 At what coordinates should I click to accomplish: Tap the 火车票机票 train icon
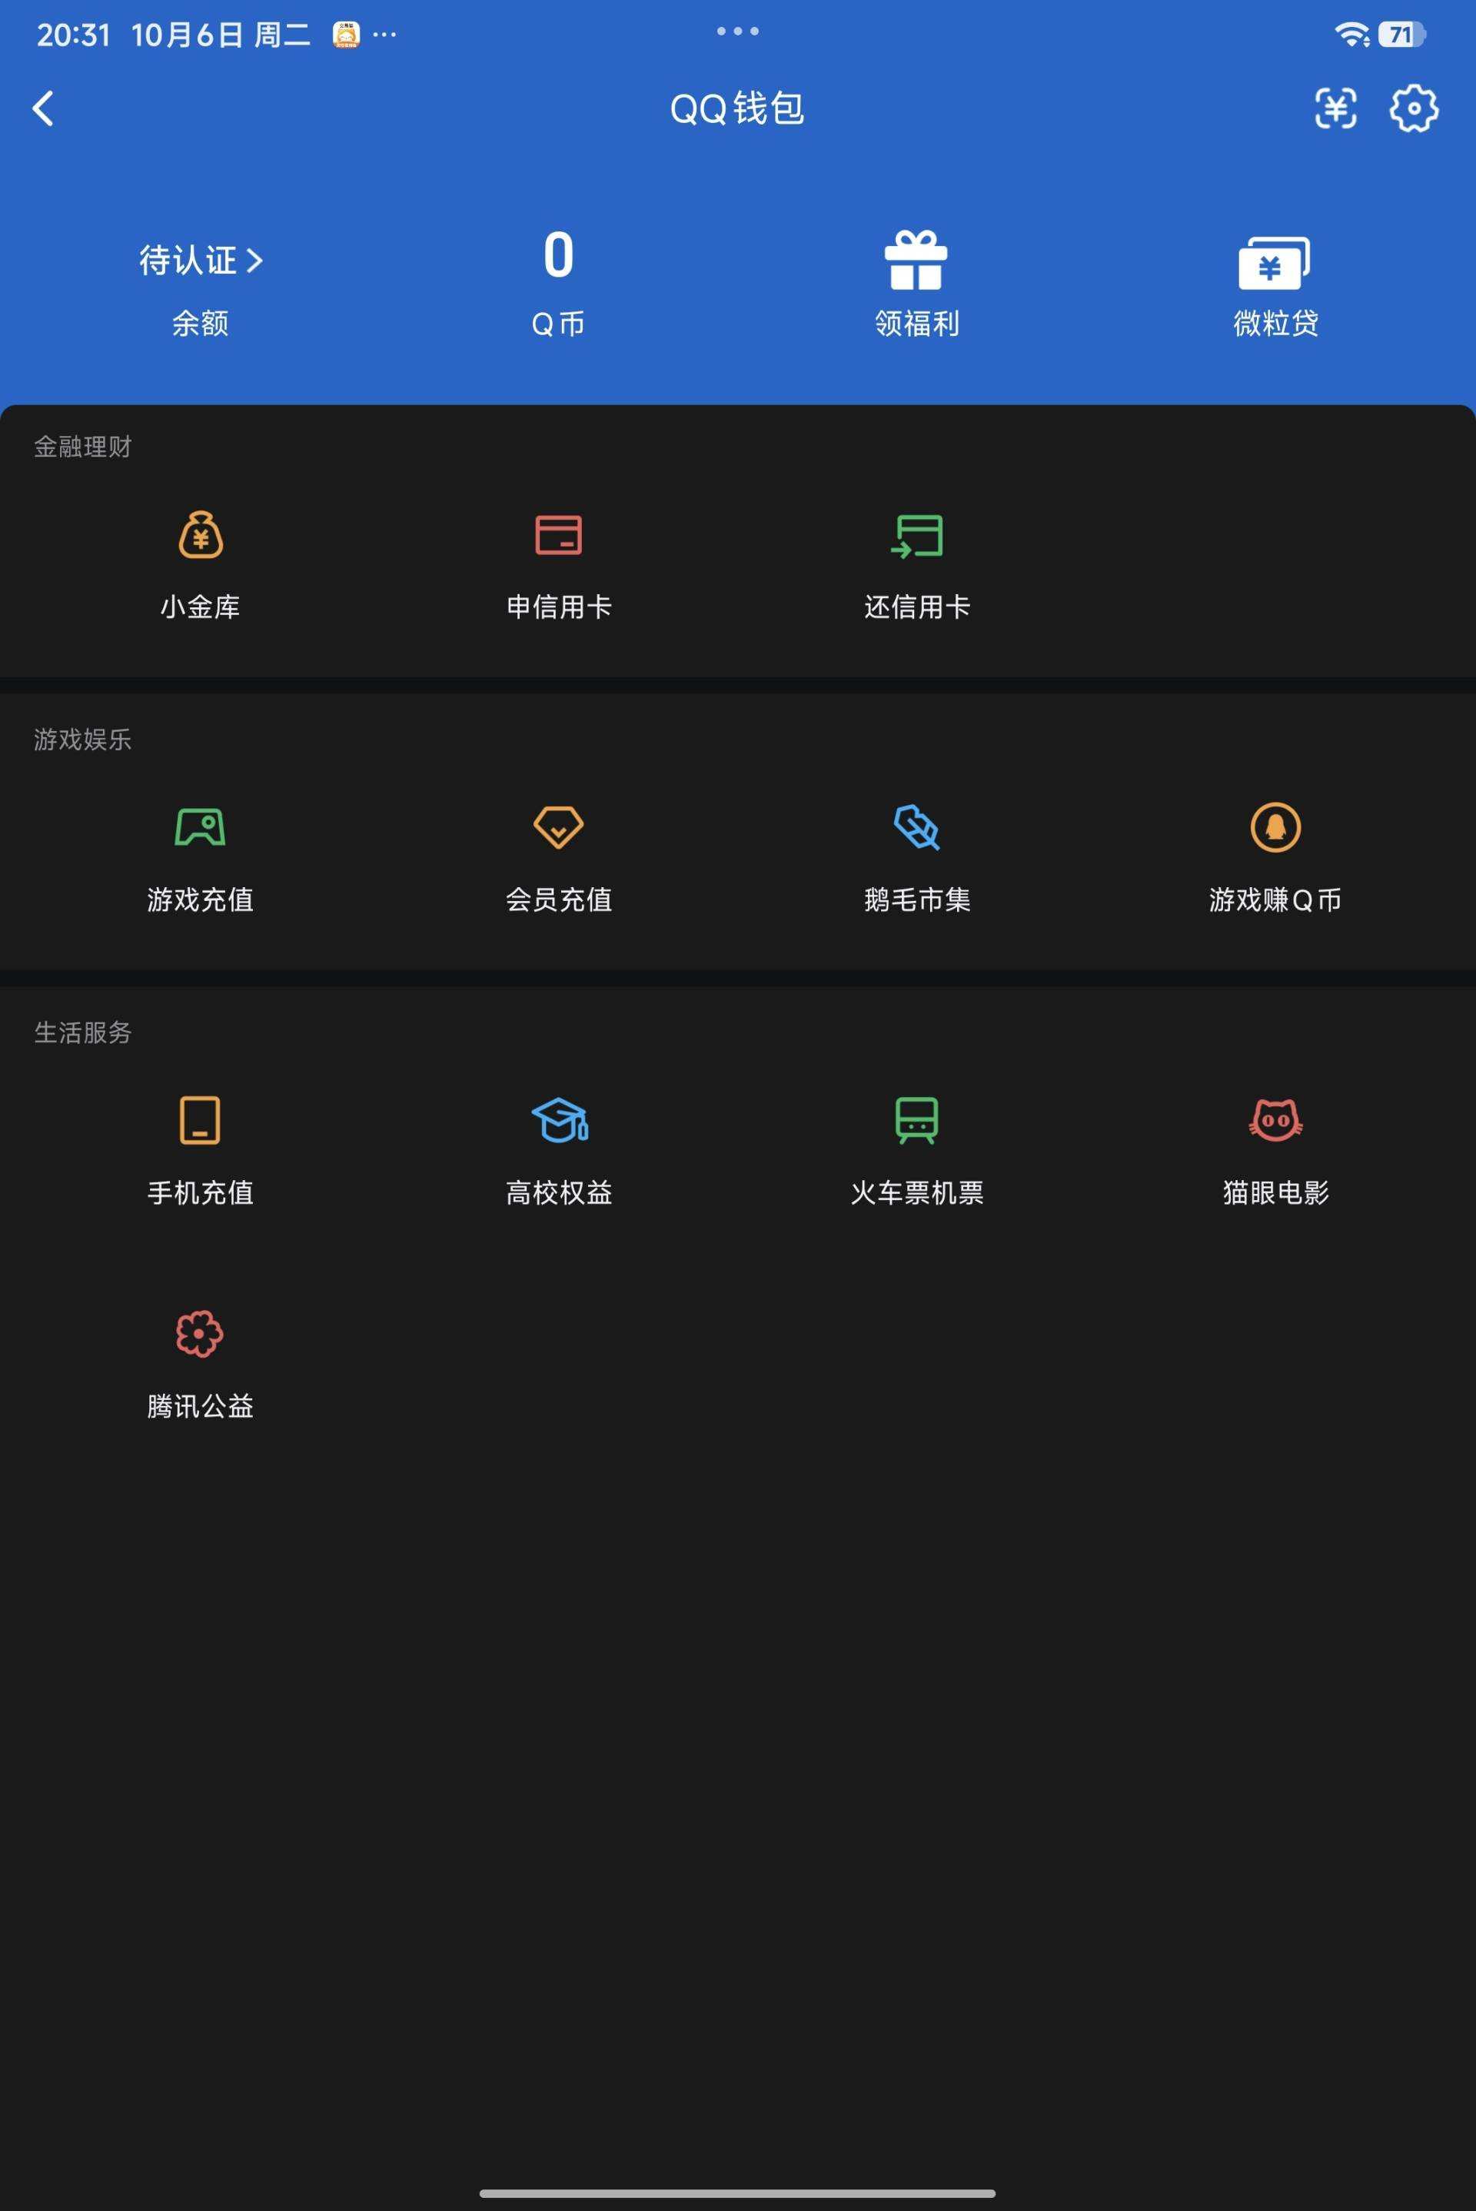point(917,1120)
